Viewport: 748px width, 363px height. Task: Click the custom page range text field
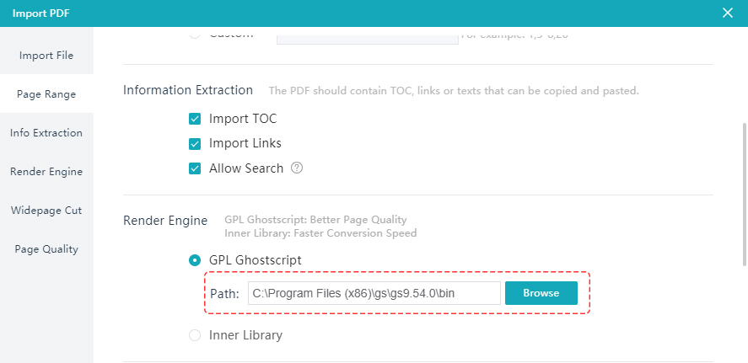368,35
